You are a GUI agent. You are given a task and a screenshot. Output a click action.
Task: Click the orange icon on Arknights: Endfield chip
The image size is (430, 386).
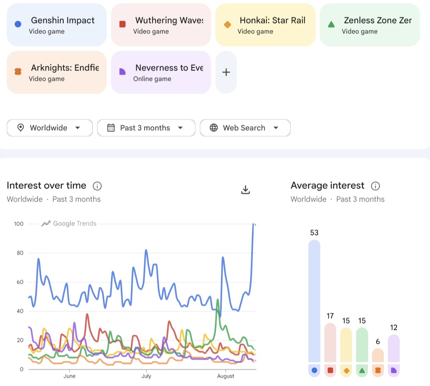[18, 72]
